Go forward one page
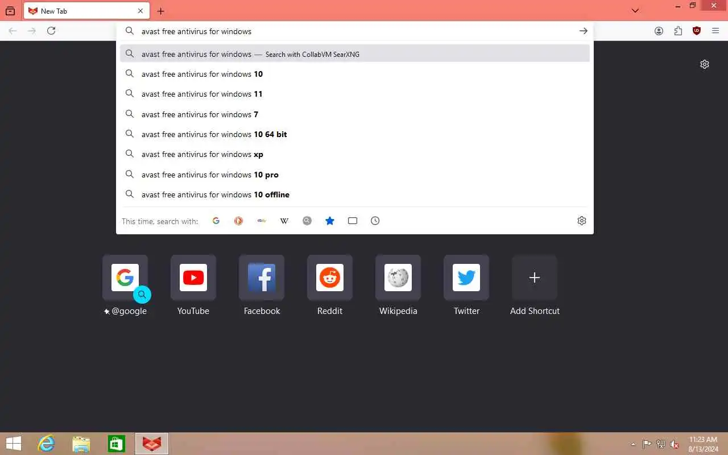 click(32, 31)
